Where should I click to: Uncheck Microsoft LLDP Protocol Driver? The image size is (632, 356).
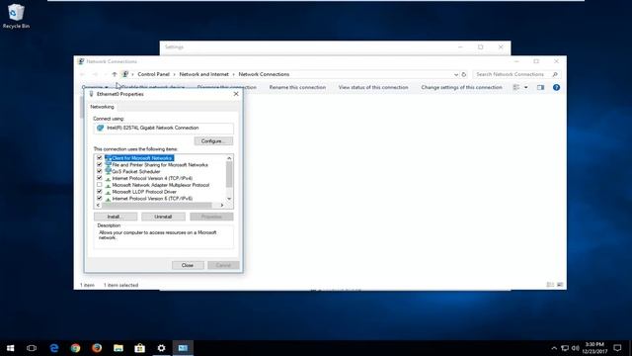(99, 192)
